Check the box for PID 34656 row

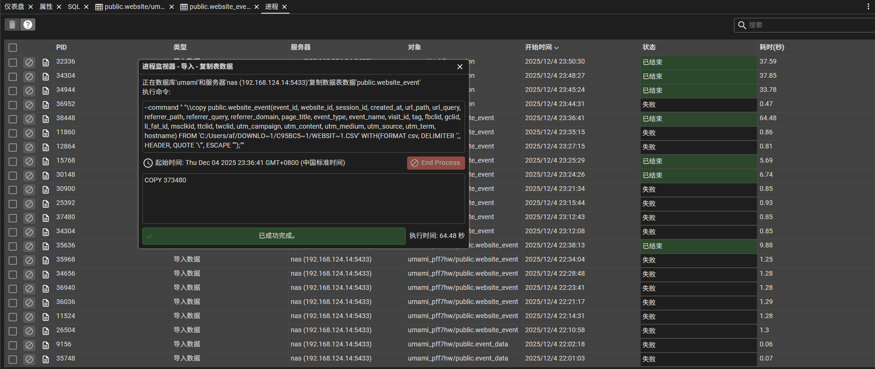(13, 274)
